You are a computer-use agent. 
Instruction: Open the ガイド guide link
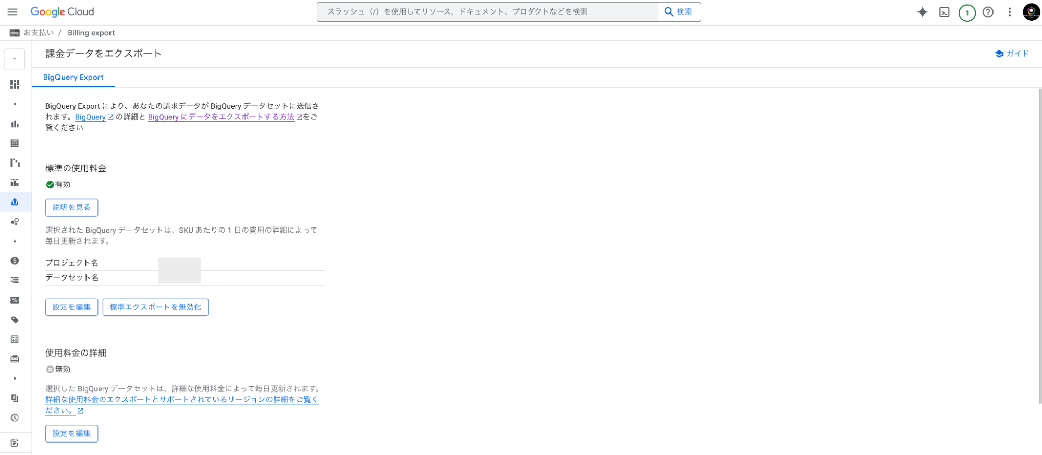coord(1012,54)
